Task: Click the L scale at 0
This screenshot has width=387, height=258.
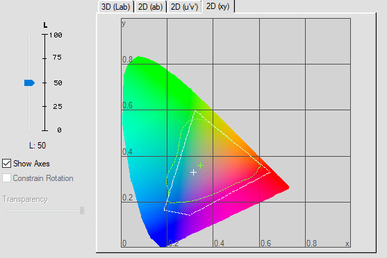Action: pyautogui.click(x=59, y=130)
